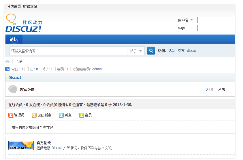Focus the 密码 password input field

point(216,28)
